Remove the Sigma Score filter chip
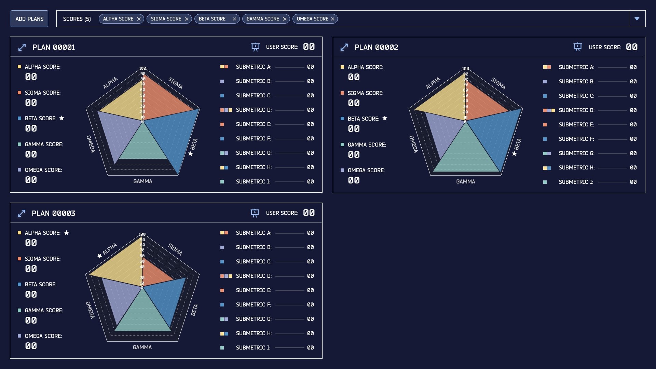 (187, 19)
